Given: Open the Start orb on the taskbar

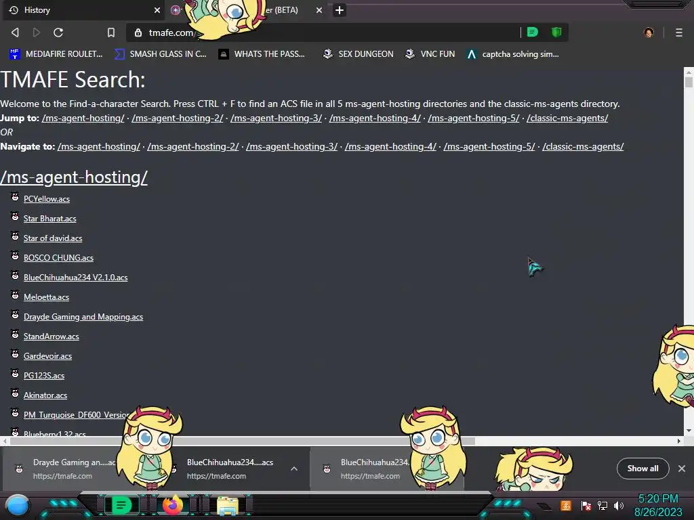Looking at the screenshot, I should coord(18,506).
